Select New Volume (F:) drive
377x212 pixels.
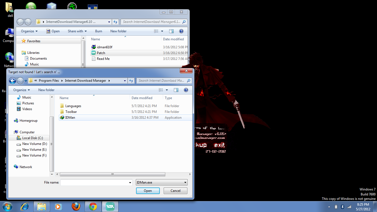coord(32,155)
